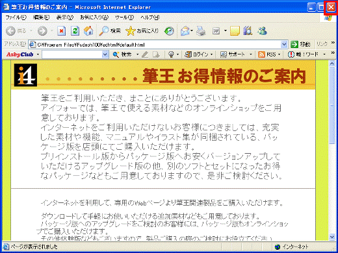Click the i4 logo image
Viewport: 338px width, 253px height.
(x=25, y=75)
